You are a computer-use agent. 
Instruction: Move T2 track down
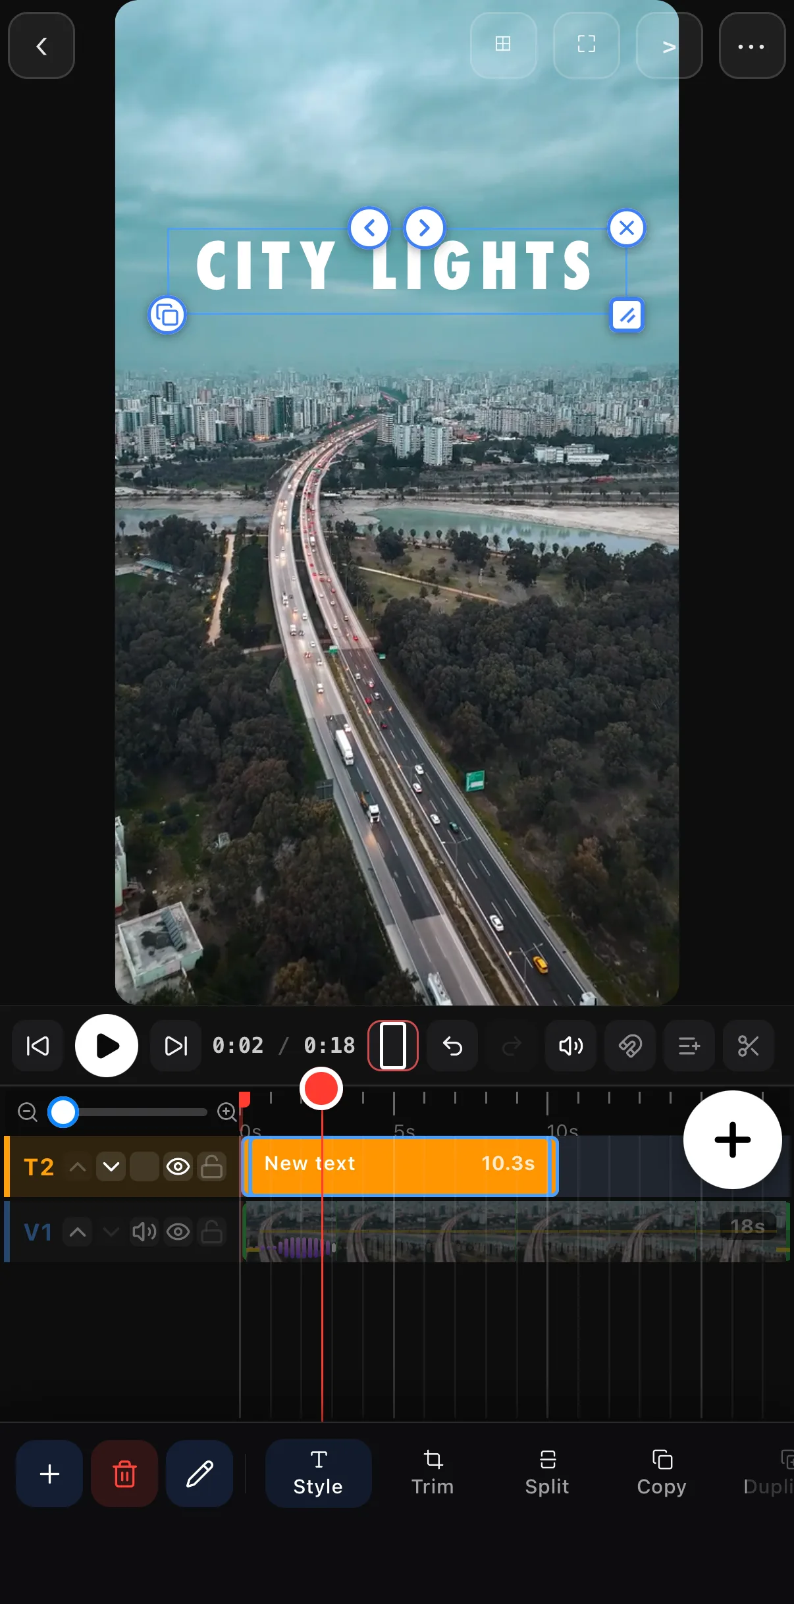coord(111,1167)
